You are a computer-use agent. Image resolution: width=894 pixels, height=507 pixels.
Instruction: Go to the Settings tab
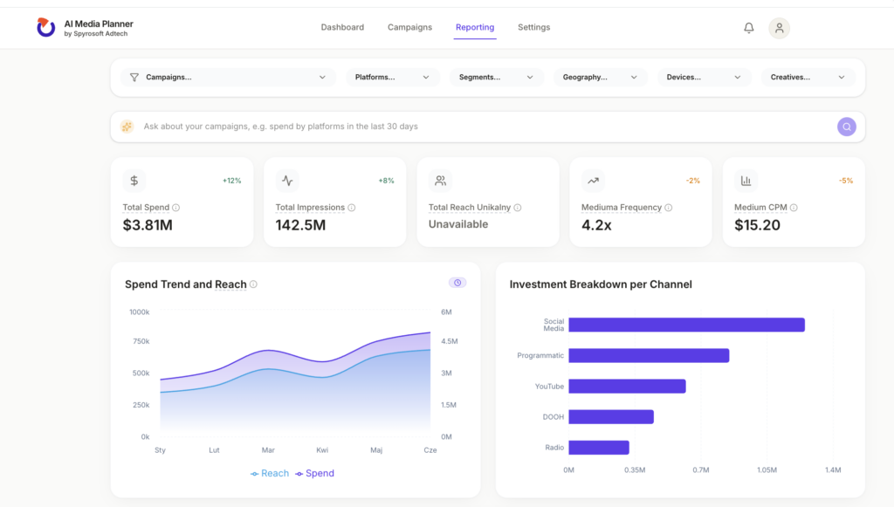pos(533,27)
